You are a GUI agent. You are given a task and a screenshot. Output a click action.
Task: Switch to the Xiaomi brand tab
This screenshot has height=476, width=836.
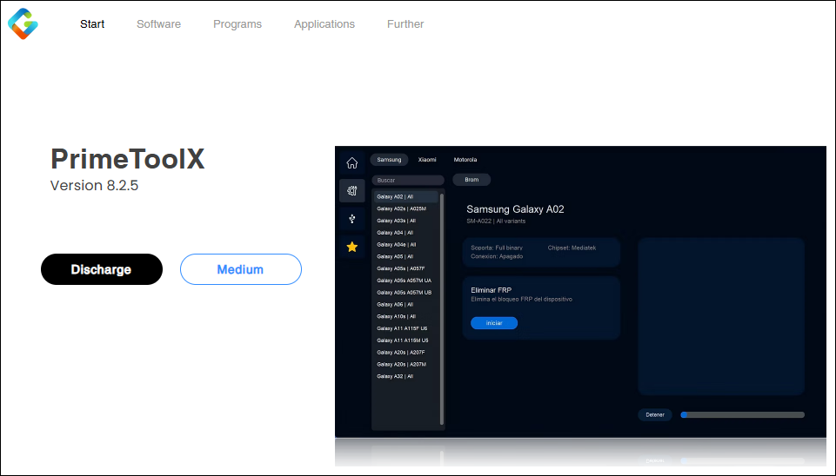click(427, 160)
